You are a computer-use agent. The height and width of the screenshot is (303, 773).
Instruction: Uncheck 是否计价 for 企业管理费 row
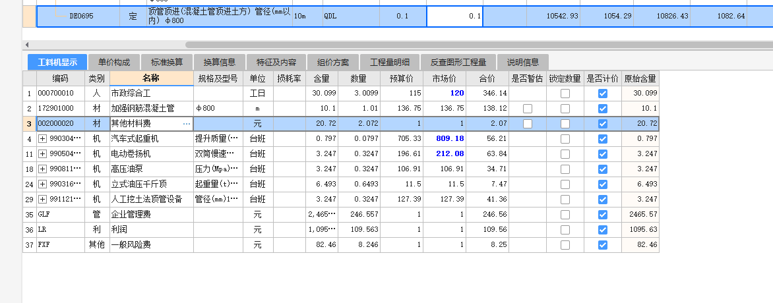click(x=602, y=215)
